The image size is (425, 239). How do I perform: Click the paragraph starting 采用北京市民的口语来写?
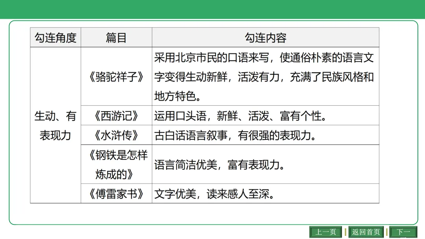264,77
